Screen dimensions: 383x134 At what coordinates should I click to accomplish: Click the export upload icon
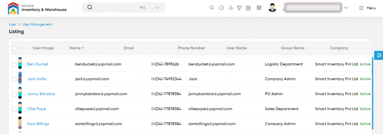[x=230, y=8]
